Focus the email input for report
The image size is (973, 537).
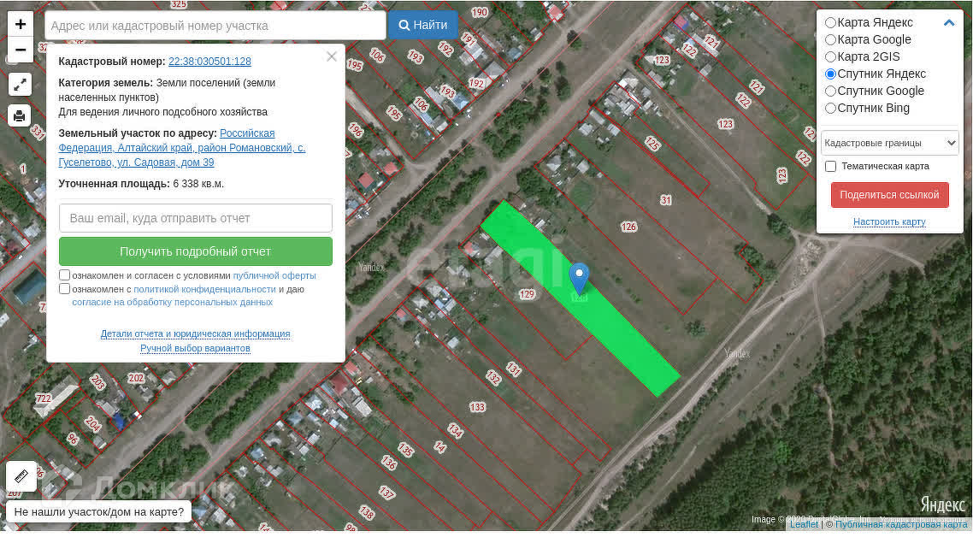(x=196, y=219)
